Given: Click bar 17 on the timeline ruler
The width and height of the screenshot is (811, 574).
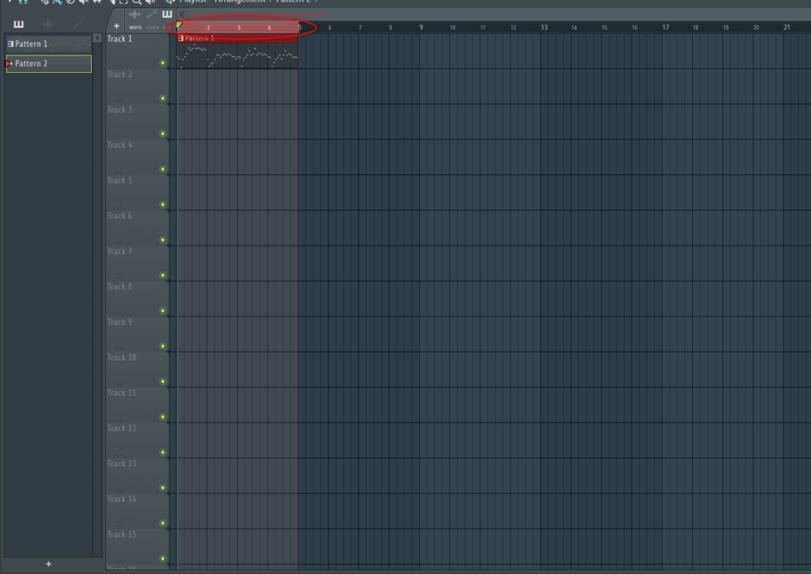Looking at the screenshot, I should [665, 28].
